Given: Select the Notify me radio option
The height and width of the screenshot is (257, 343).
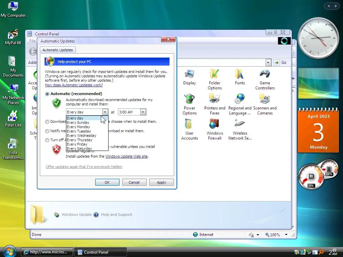Looking at the screenshot, I should click(x=47, y=131).
